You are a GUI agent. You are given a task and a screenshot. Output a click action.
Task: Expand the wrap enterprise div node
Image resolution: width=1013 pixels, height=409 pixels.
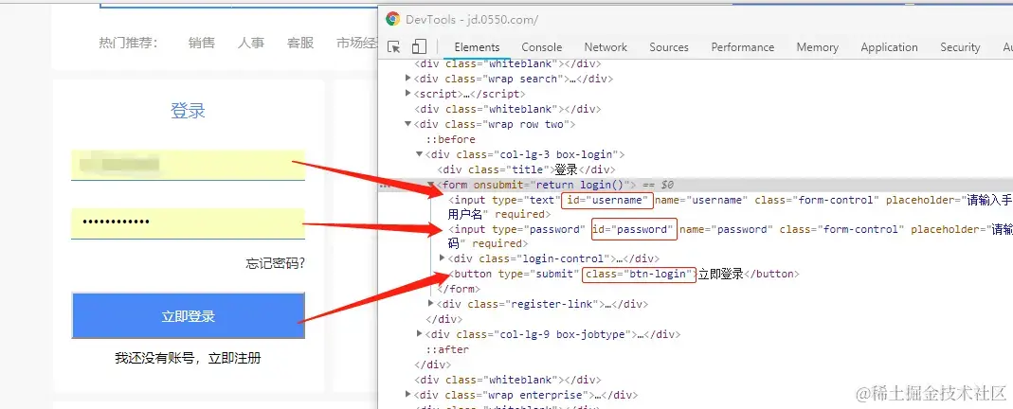pos(407,395)
